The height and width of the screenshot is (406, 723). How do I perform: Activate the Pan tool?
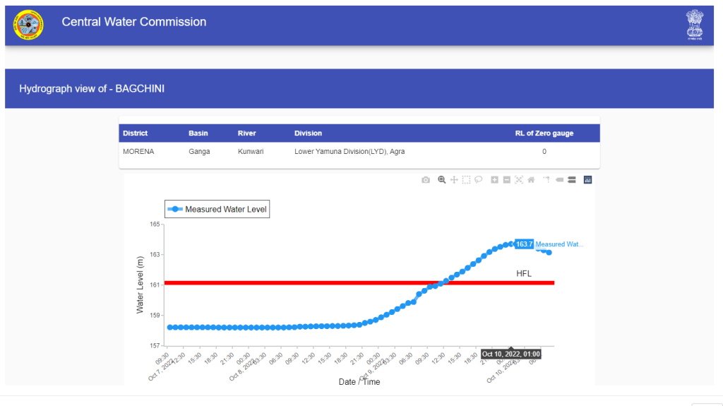454,180
